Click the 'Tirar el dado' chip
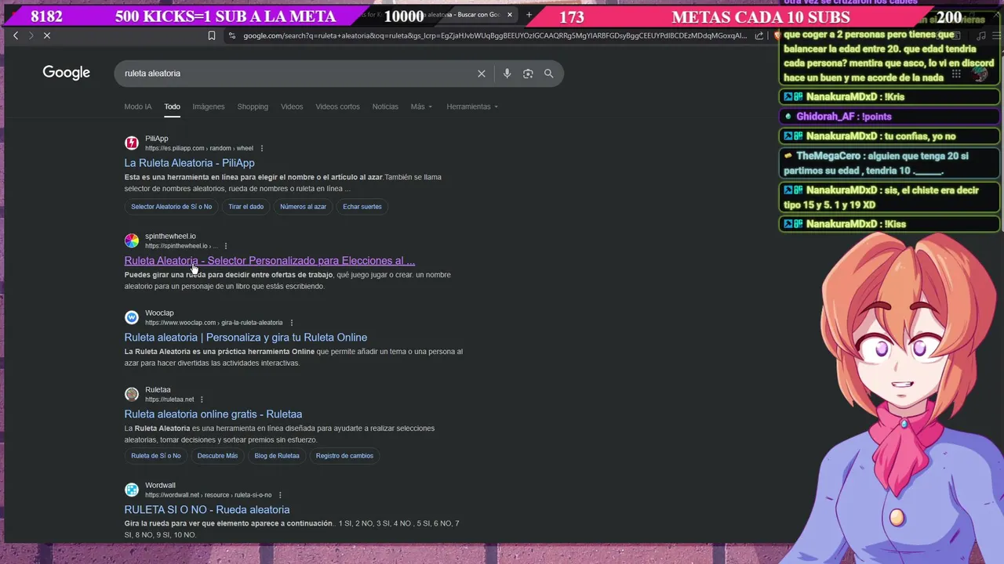The height and width of the screenshot is (564, 1004). 246,207
